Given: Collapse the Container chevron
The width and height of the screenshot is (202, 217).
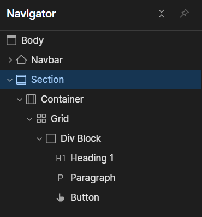Looking at the screenshot, I should (x=20, y=99).
